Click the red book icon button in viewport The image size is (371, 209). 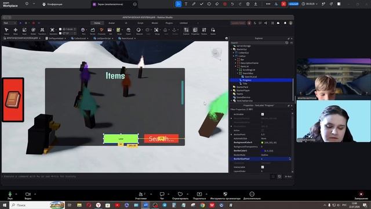click(13, 100)
